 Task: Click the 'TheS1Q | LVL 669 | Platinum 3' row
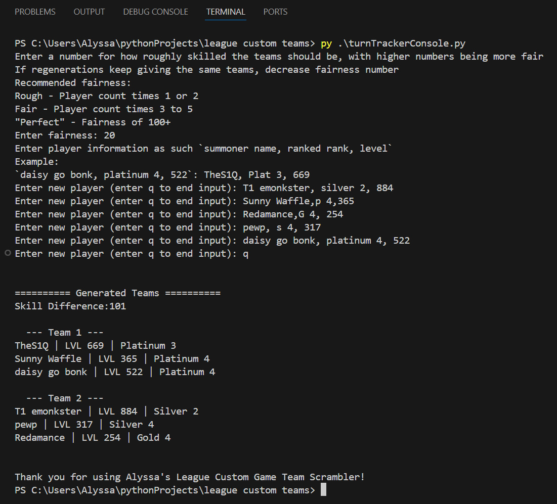(96, 345)
